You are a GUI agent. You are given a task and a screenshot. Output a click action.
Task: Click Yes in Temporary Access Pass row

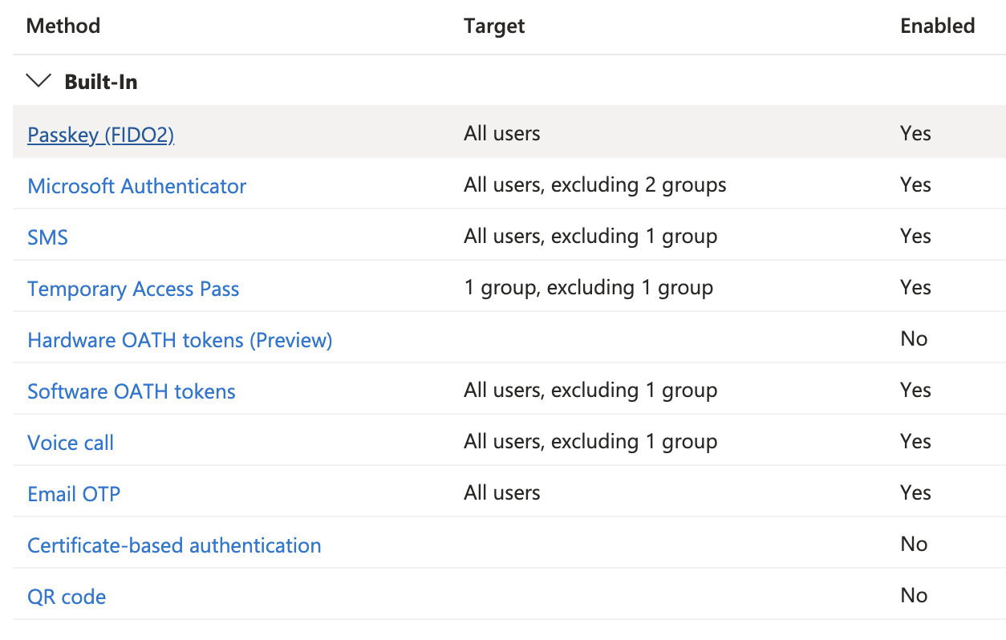915,286
